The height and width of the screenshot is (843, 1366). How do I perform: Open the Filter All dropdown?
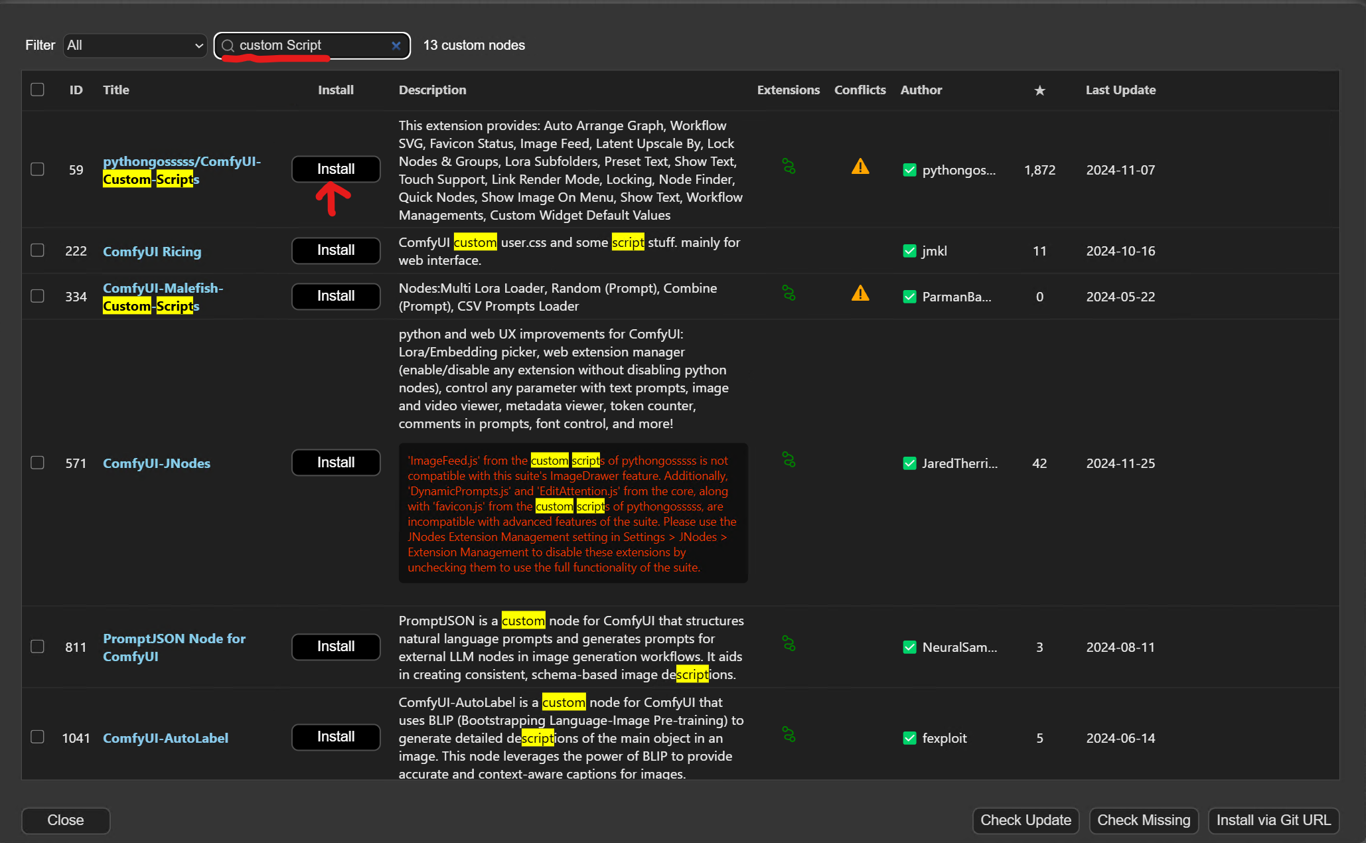pos(135,46)
